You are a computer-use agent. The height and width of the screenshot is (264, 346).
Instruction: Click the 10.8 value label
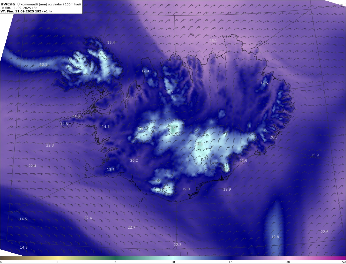[x=169, y=92]
